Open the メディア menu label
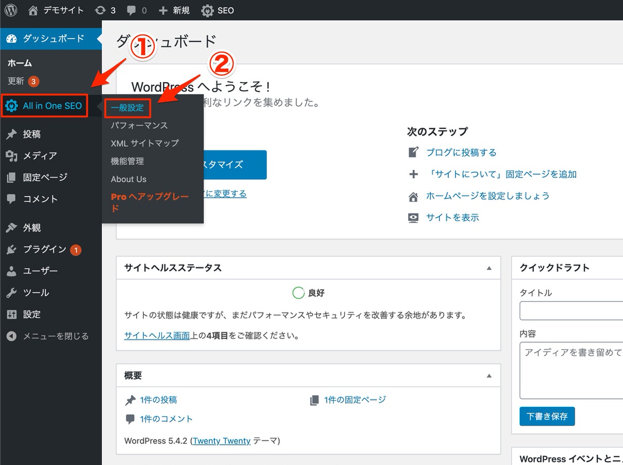Screen dimensions: 623x465 (40, 156)
